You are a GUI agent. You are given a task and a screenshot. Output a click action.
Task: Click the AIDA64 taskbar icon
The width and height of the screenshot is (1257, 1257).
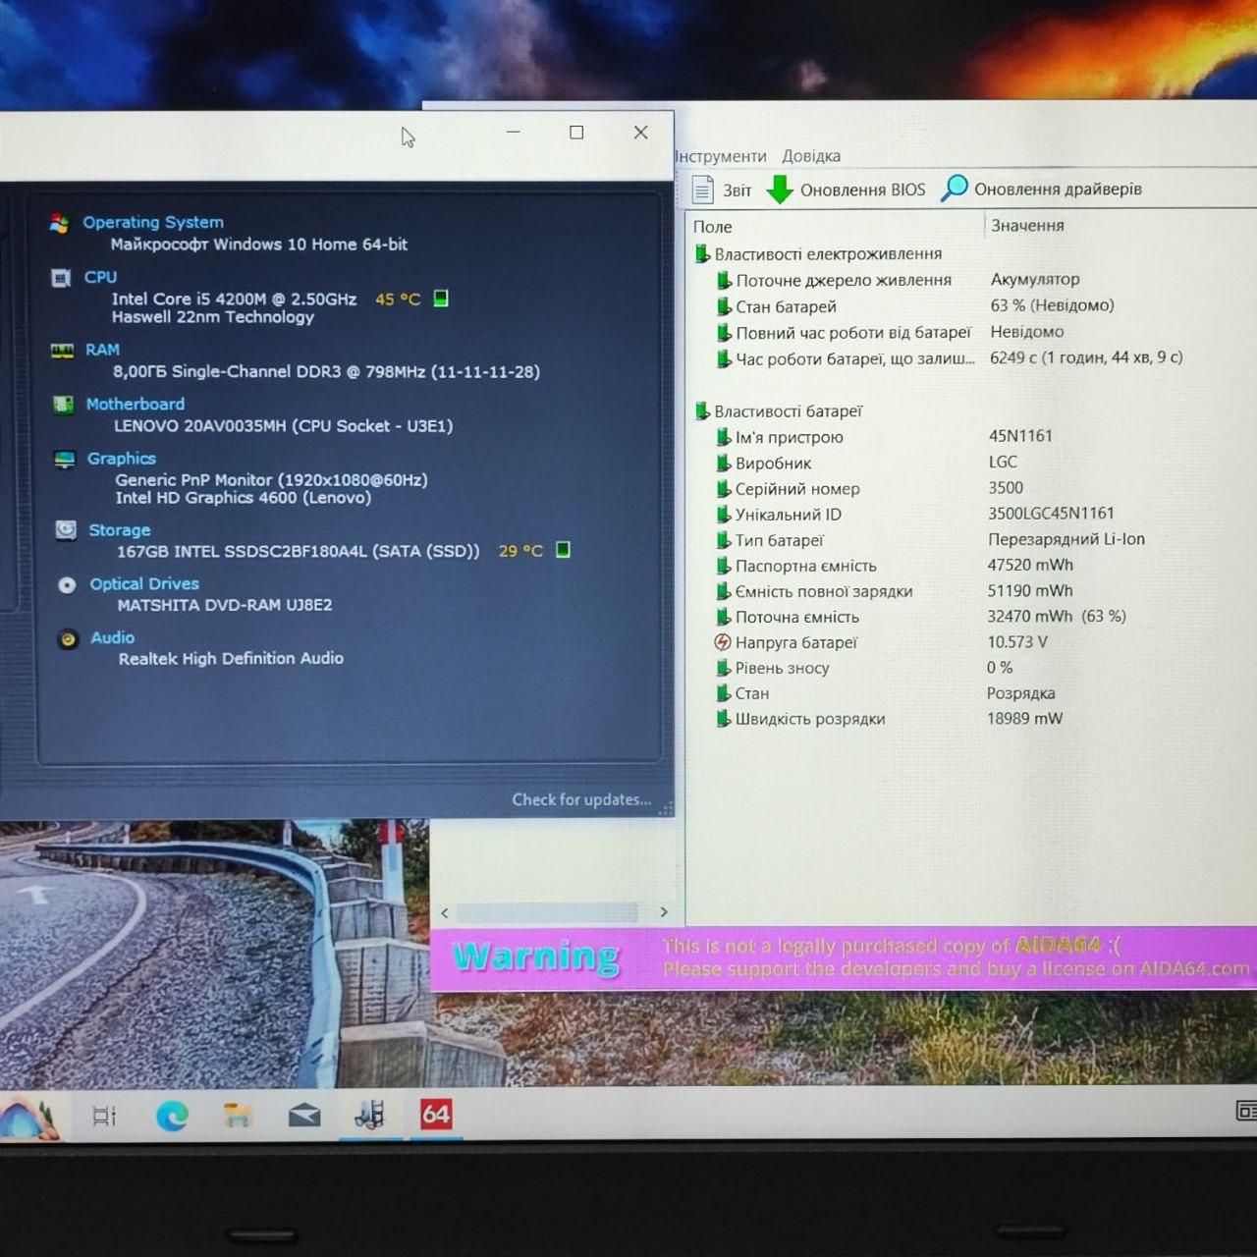(x=436, y=1115)
